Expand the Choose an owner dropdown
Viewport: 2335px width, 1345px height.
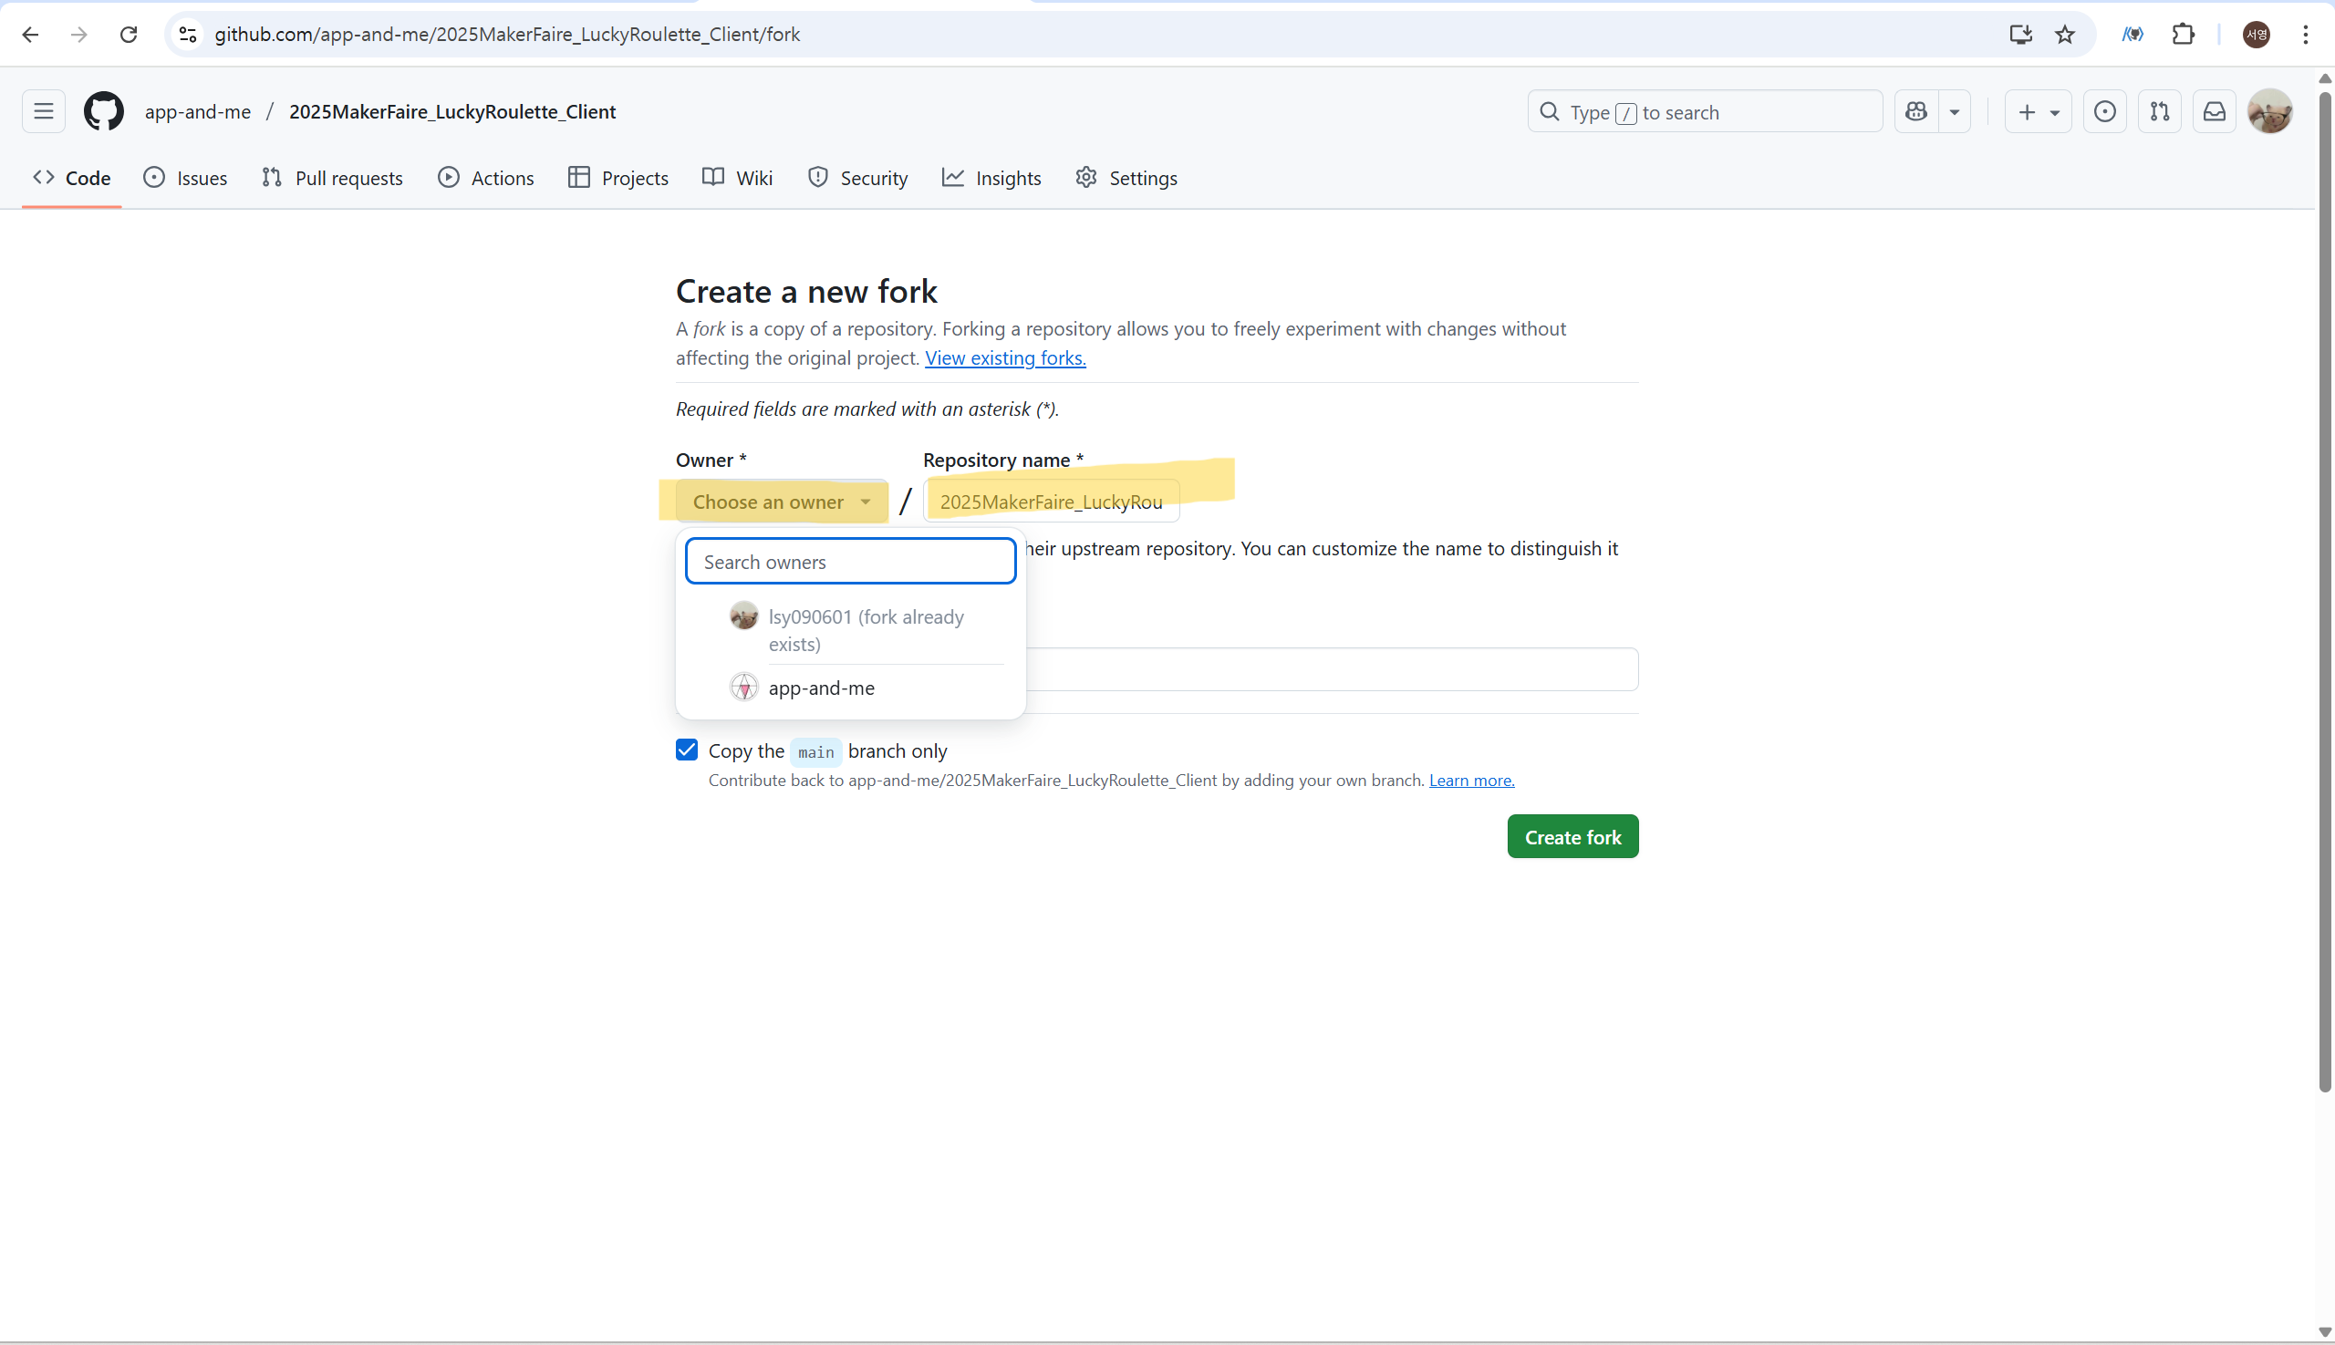tap(781, 502)
